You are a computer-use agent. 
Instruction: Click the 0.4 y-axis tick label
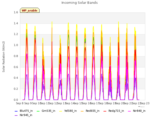point(16,78)
